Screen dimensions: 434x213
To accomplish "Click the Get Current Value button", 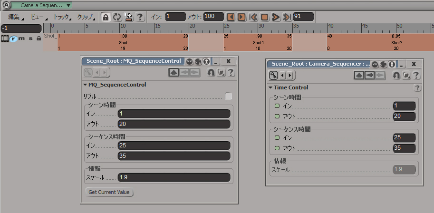I will 109,192.
